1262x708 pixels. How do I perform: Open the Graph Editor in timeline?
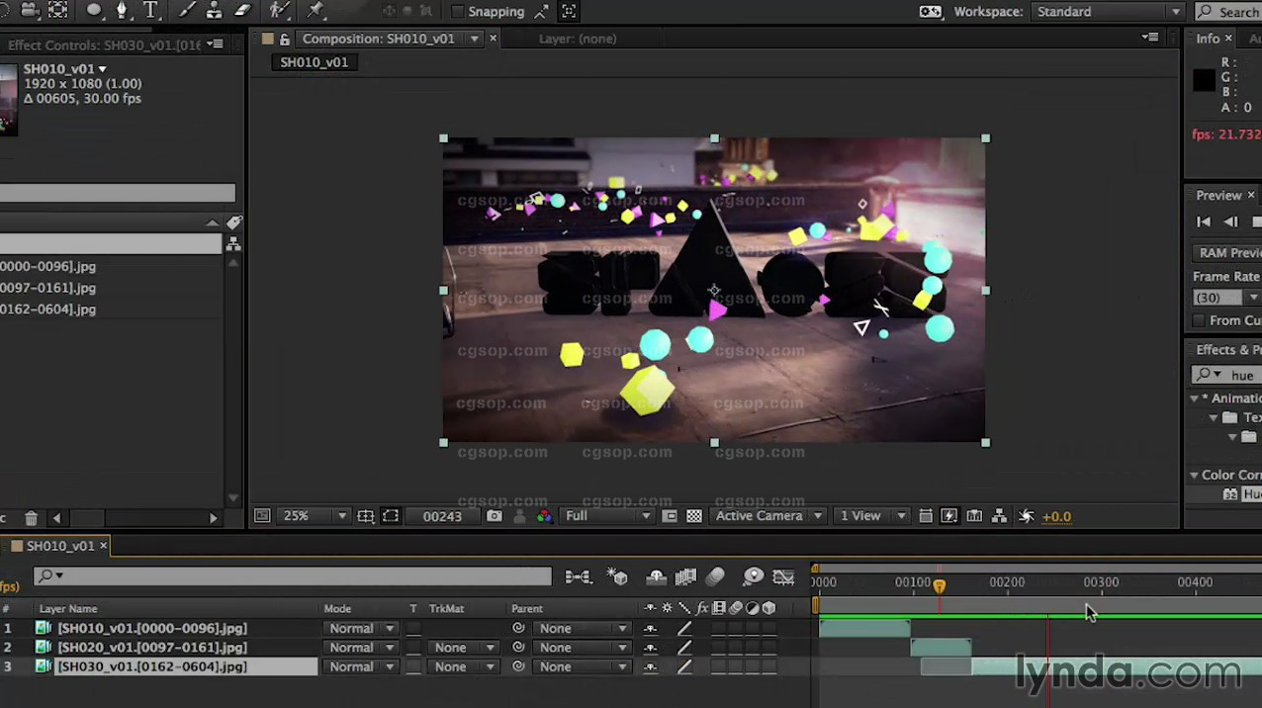(x=783, y=576)
